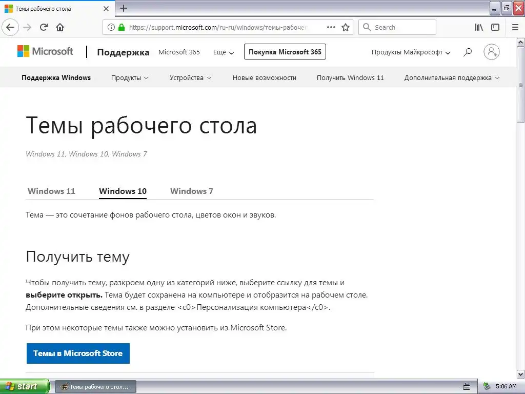This screenshot has width=525, height=394.
Task: Open the Library icon in the toolbar
Action: point(479,27)
